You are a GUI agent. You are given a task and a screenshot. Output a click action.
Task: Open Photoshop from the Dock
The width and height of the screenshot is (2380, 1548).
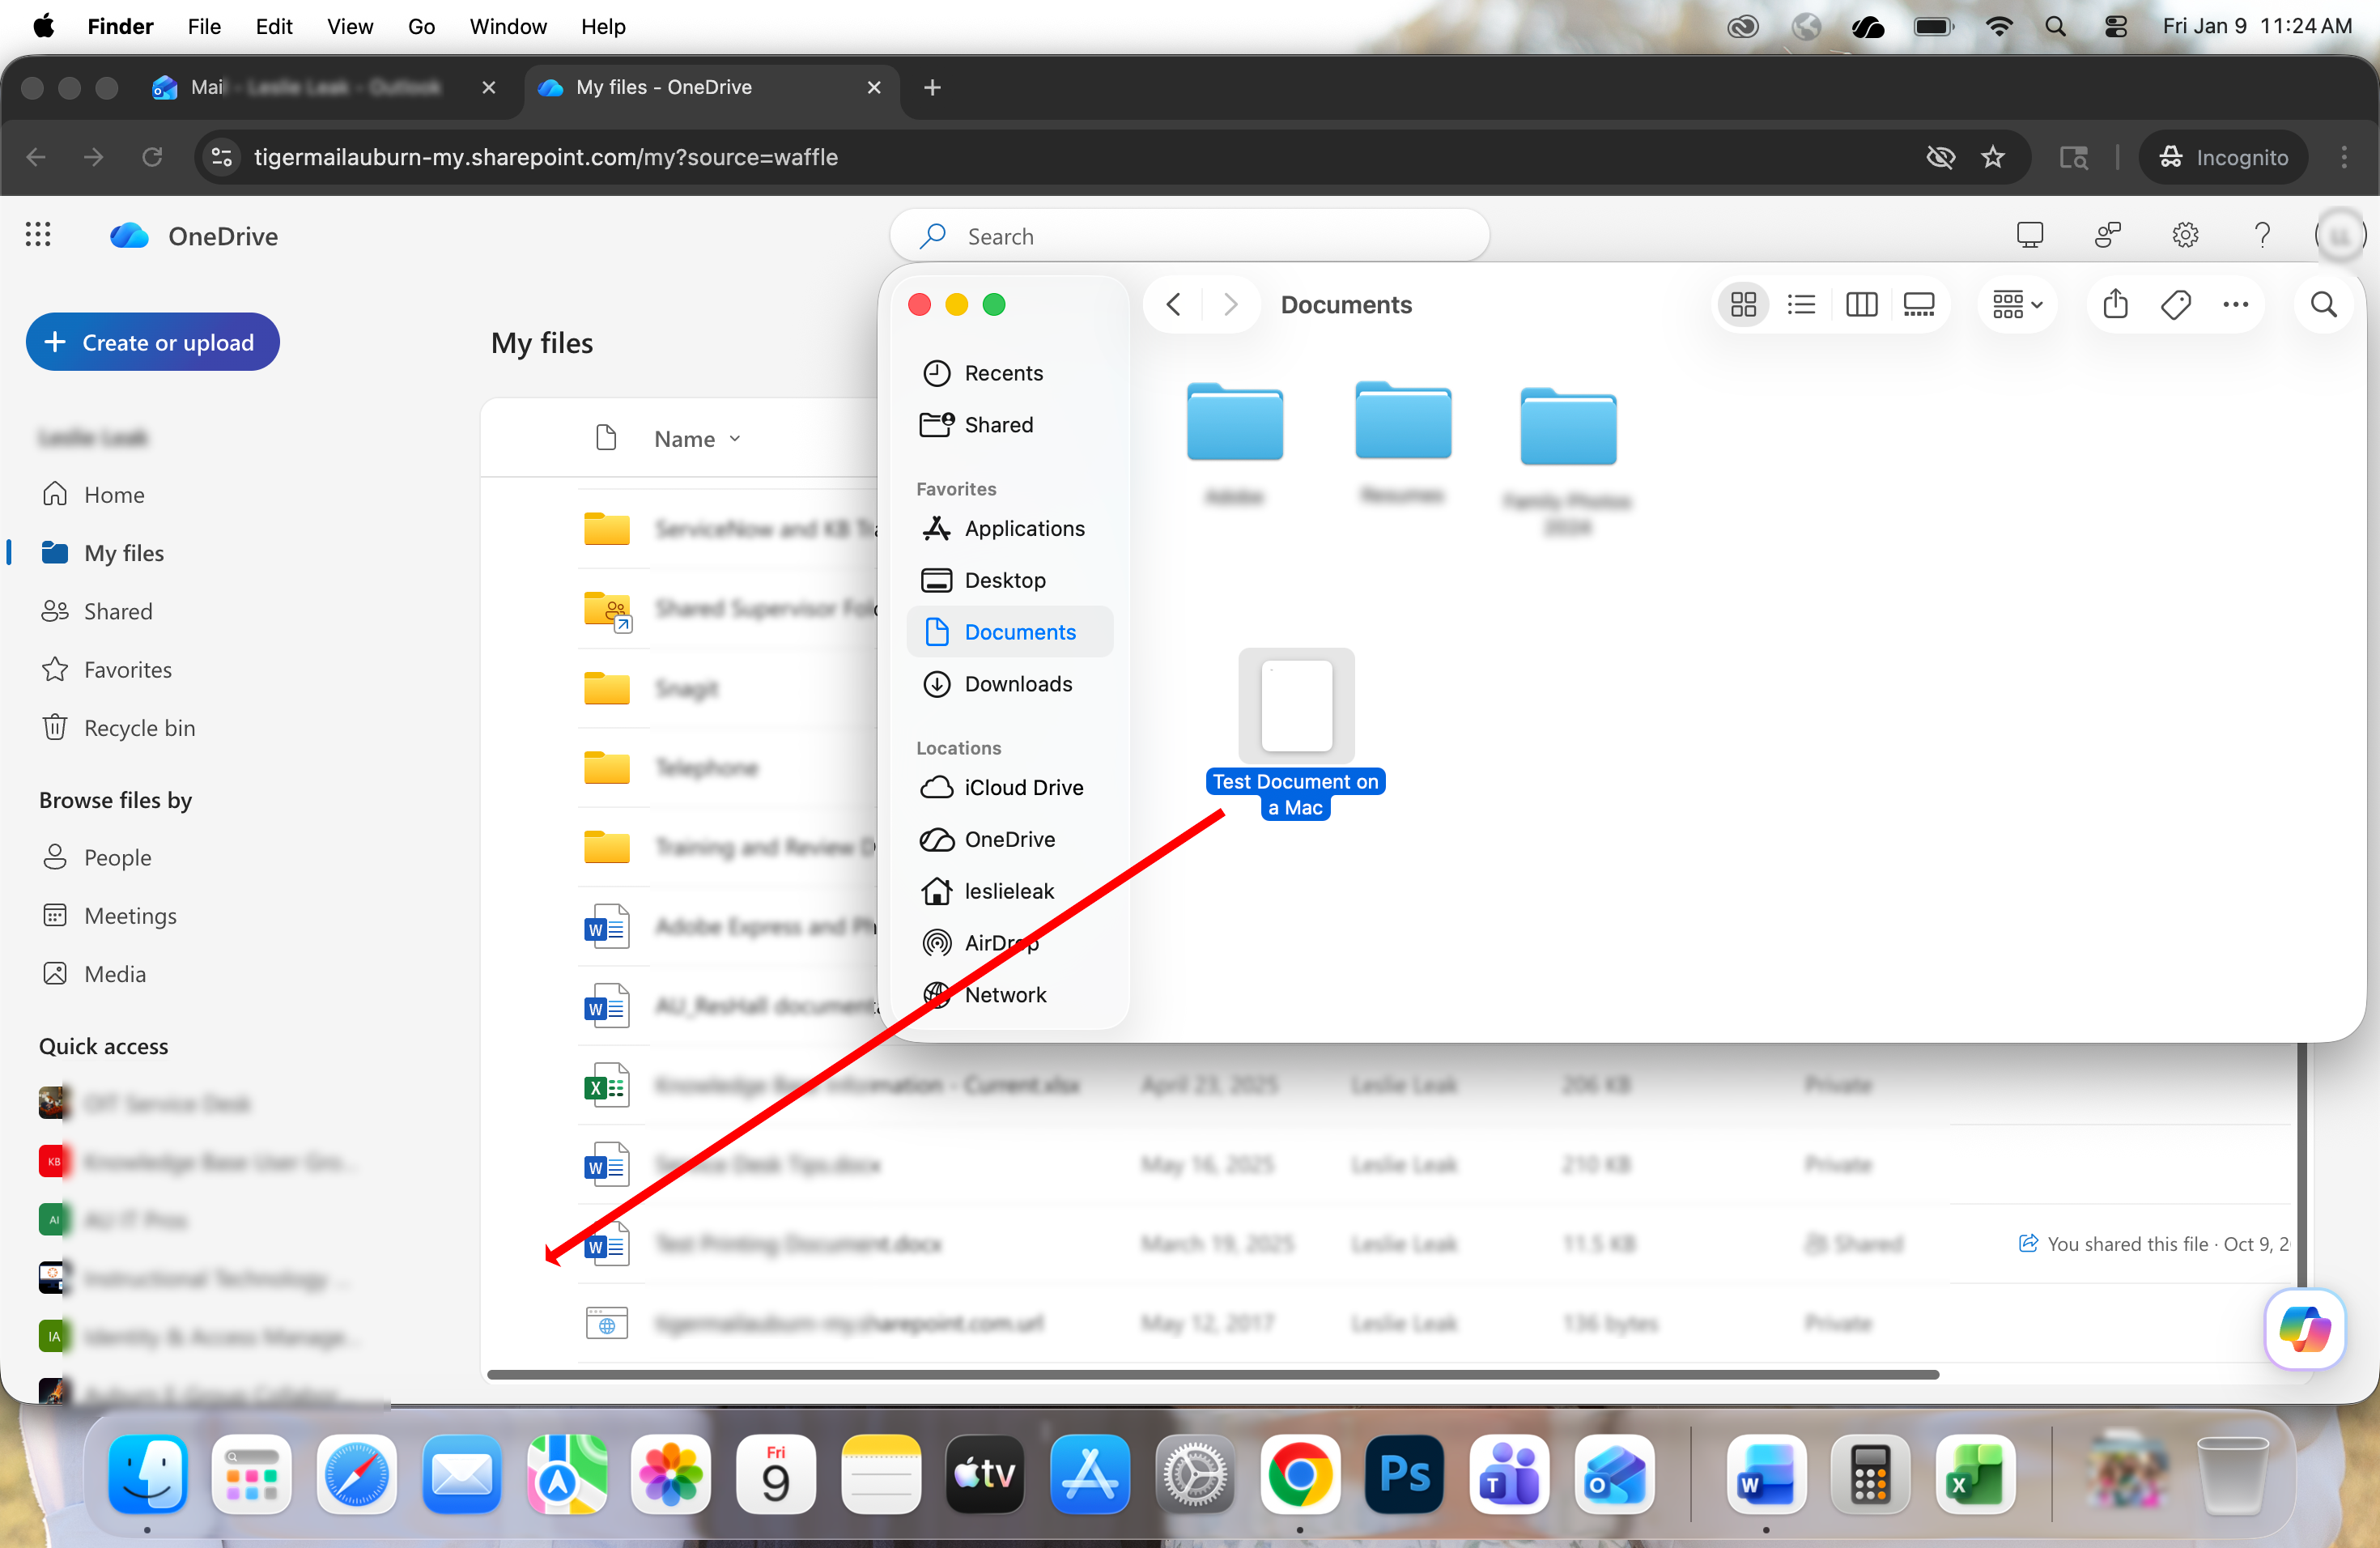pos(1404,1475)
